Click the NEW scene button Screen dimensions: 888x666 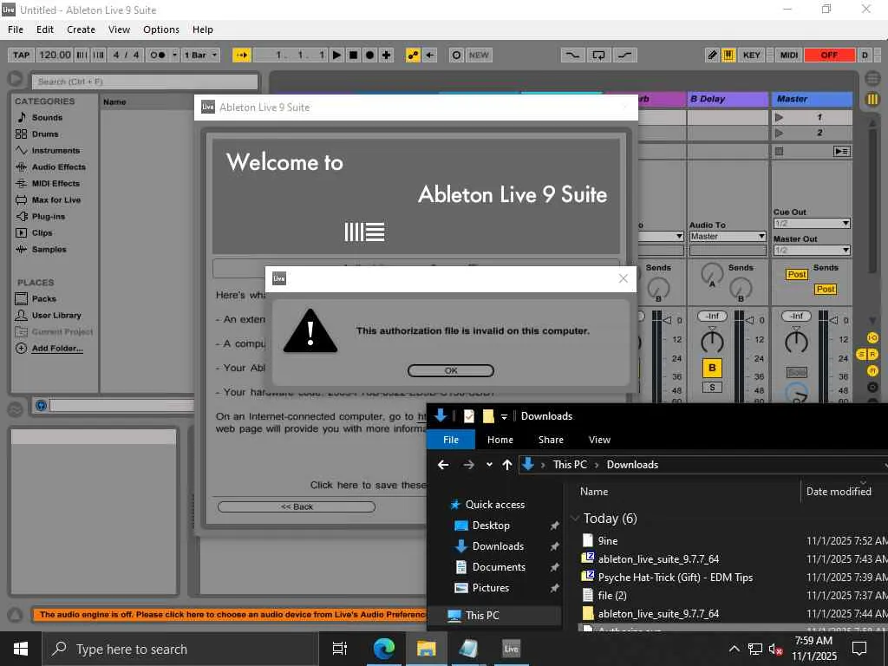[479, 55]
